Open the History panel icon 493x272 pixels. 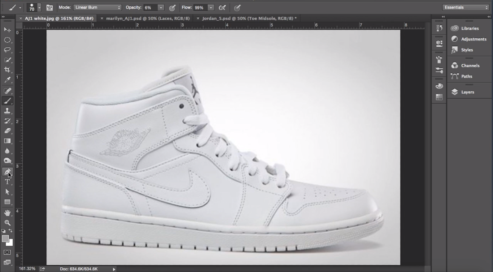coord(439,28)
